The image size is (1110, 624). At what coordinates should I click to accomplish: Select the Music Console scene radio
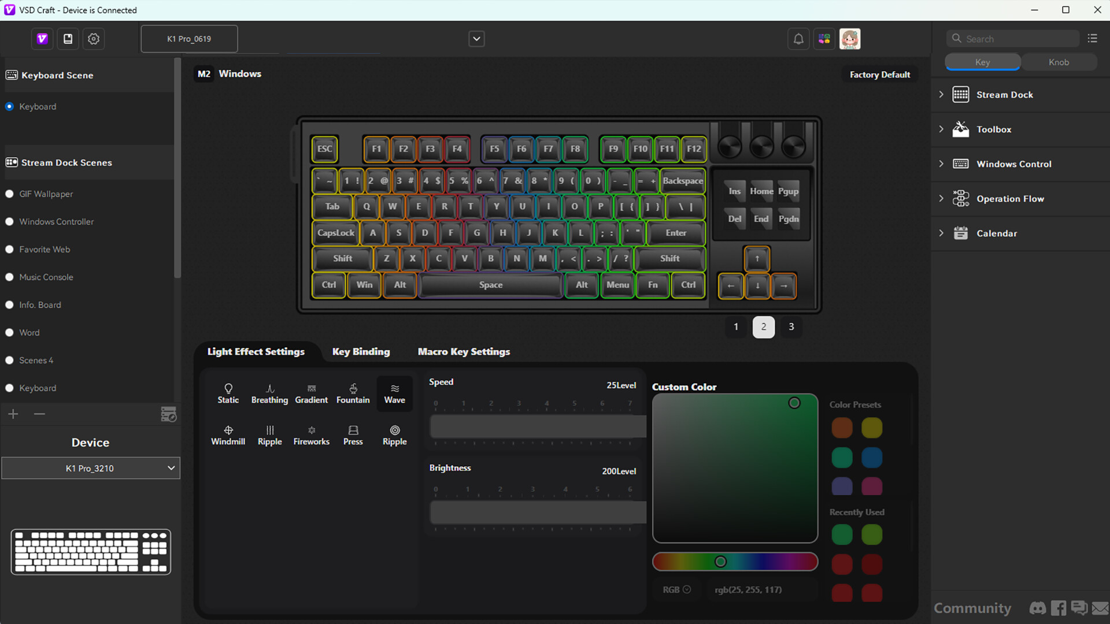9,277
